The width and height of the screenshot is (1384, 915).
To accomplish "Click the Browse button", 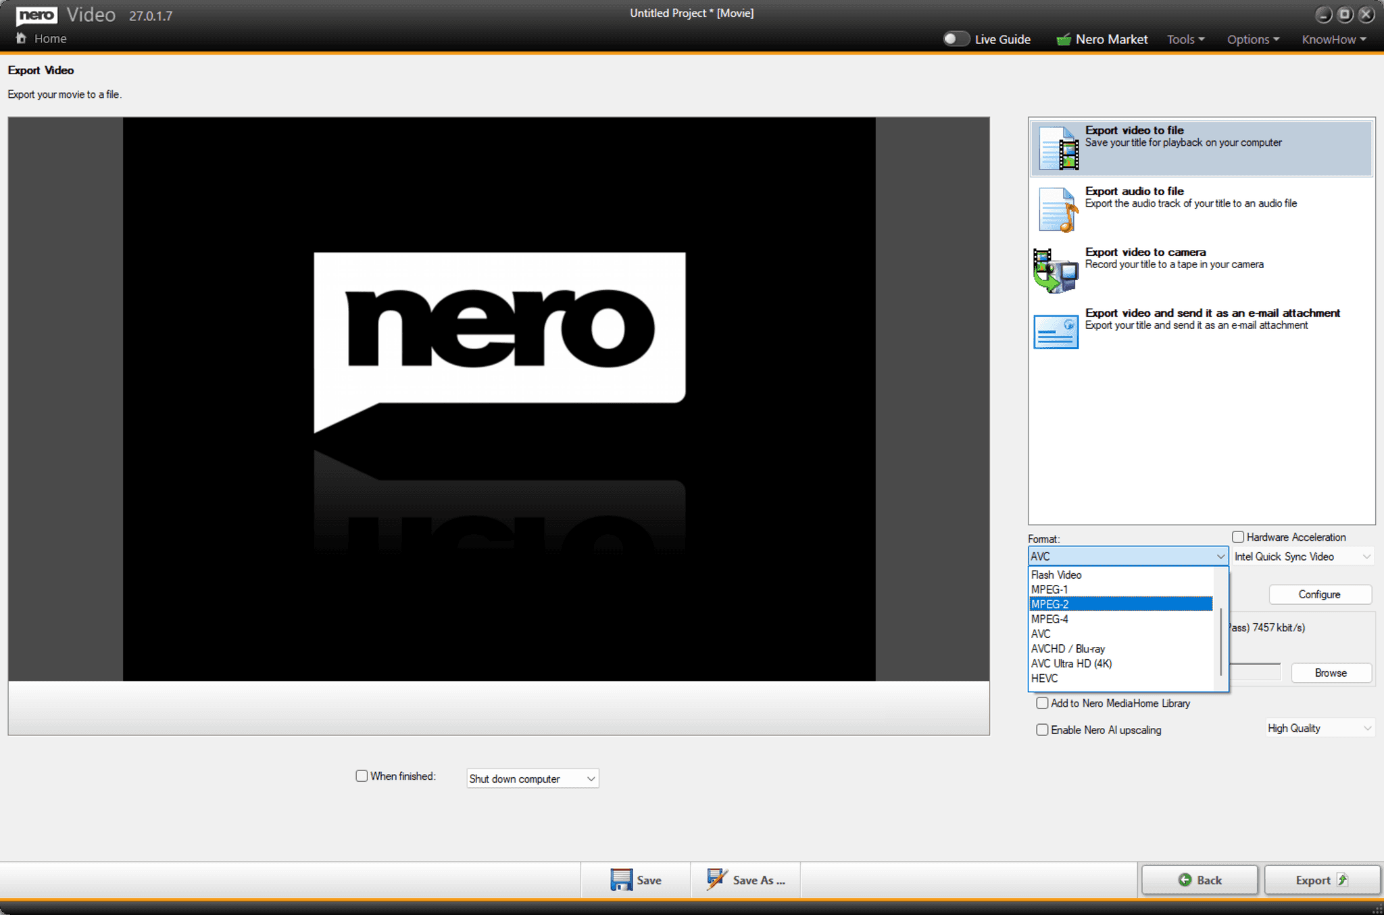I will pyautogui.click(x=1330, y=673).
